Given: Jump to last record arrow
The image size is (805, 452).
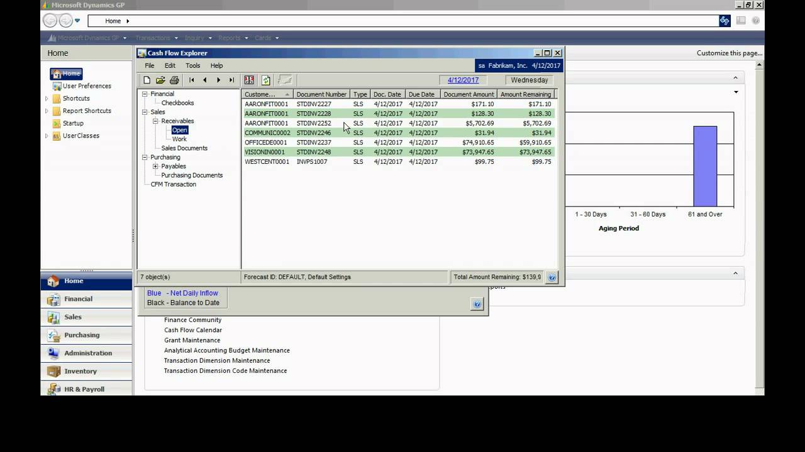Looking at the screenshot, I should click(x=231, y=80).
